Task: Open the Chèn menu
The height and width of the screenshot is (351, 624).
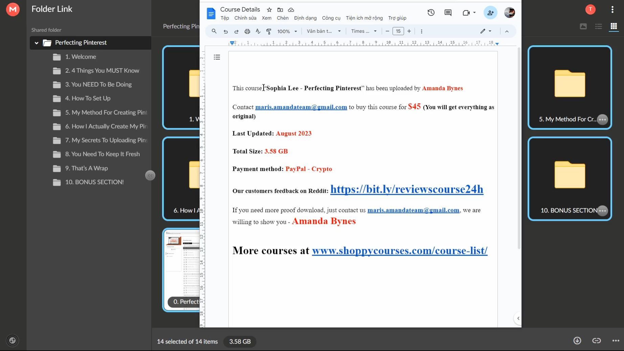Action: pos(283,18)
